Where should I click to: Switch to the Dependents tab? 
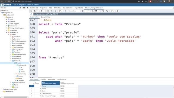[x=79, y=8]
